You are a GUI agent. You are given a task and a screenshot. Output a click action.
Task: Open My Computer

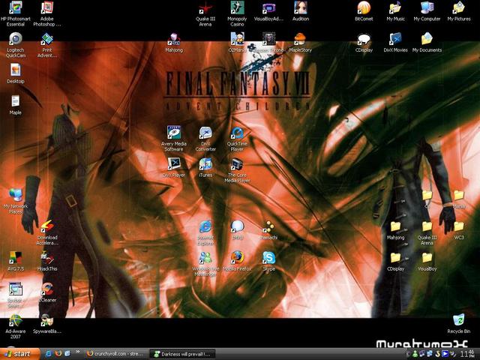click(x=427, y=11)
